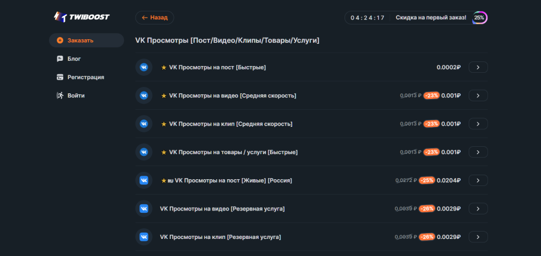Image resolution: width=541 pixels, height=256 pixels.
Task: Click star icon on видео [Средняя скорость] row
Action: click(x=164, y=96)
